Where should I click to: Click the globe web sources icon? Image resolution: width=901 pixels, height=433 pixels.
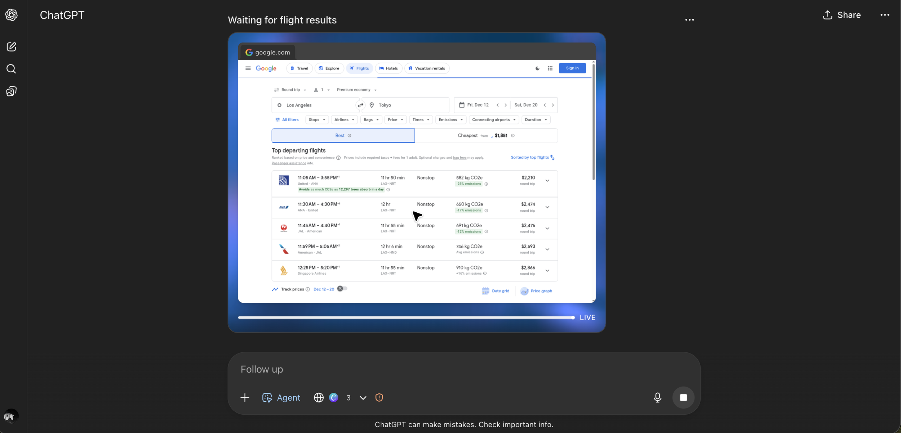[318, 397]
